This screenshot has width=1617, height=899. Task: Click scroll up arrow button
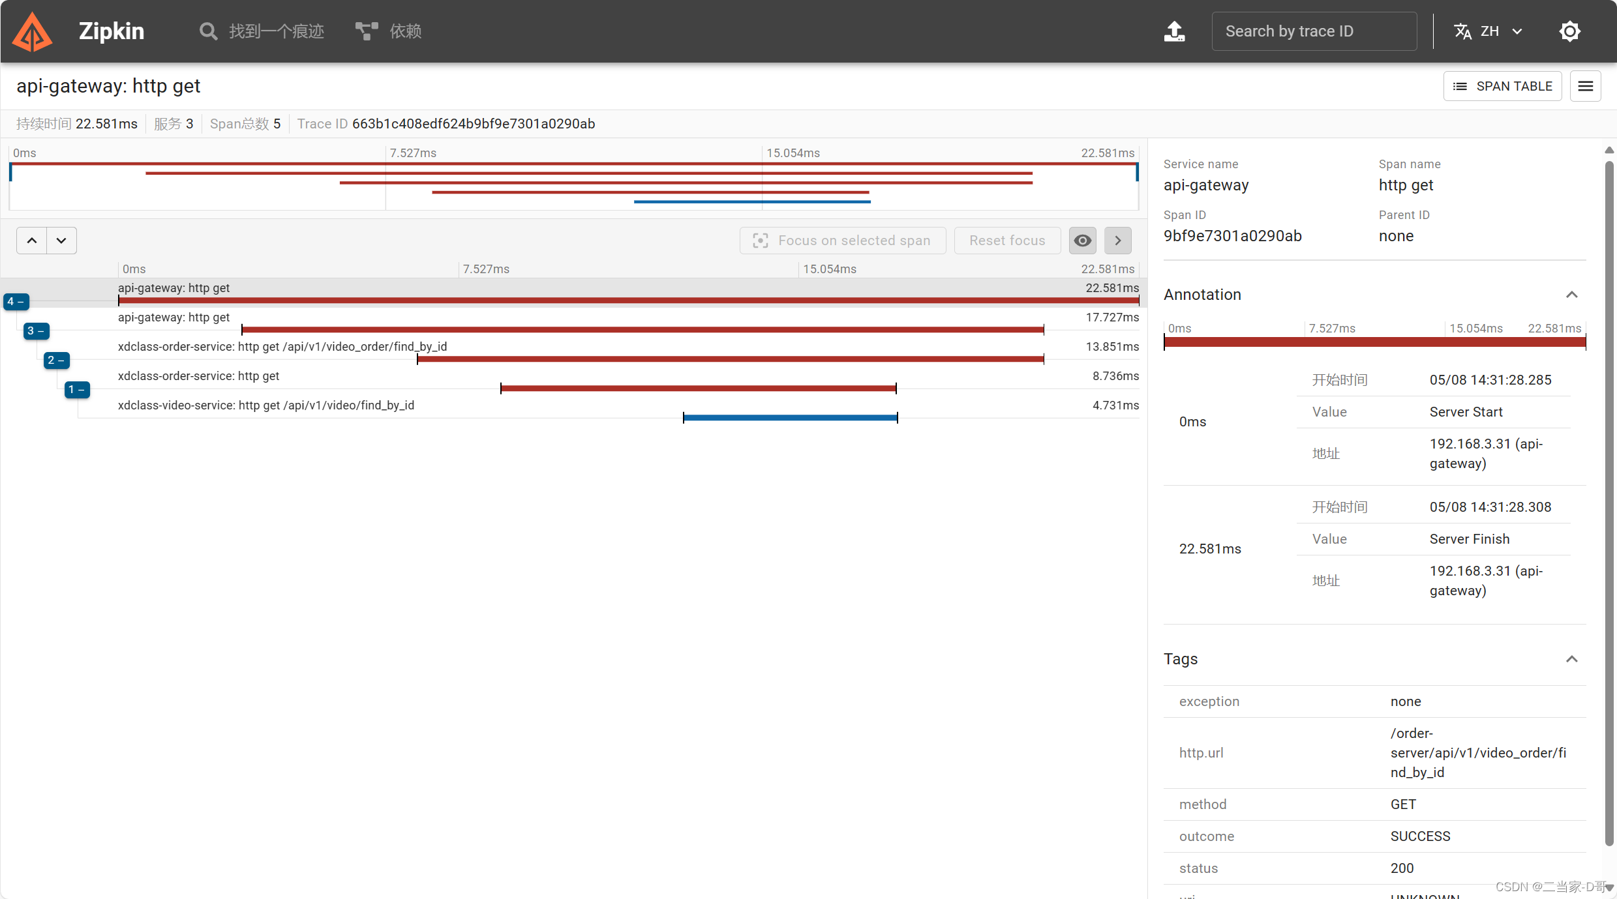(31, 241)
